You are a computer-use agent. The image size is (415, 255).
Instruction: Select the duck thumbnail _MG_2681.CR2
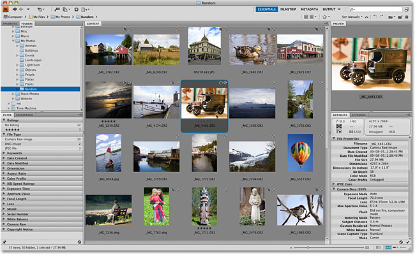[x=252, y=50]
